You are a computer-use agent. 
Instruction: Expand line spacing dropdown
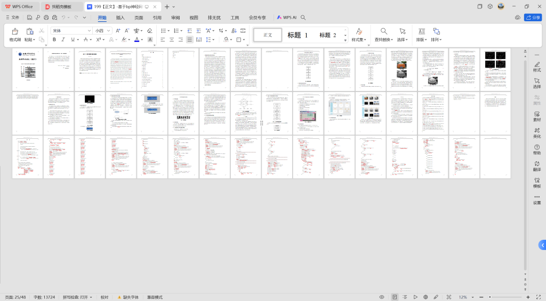pos(213,39)
